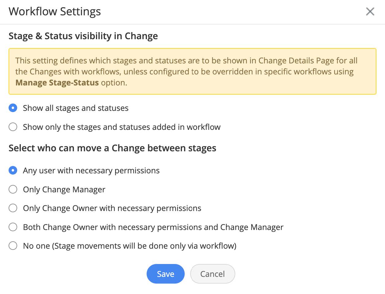Click the bold 'Manage Stage-Status' text
This screenshot has height=294, width=385.
(x=57, y=83)
